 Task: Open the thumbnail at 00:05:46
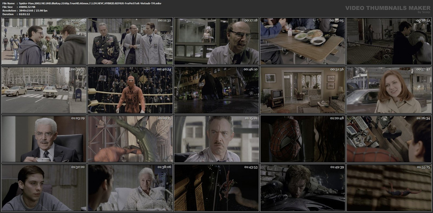44,41
